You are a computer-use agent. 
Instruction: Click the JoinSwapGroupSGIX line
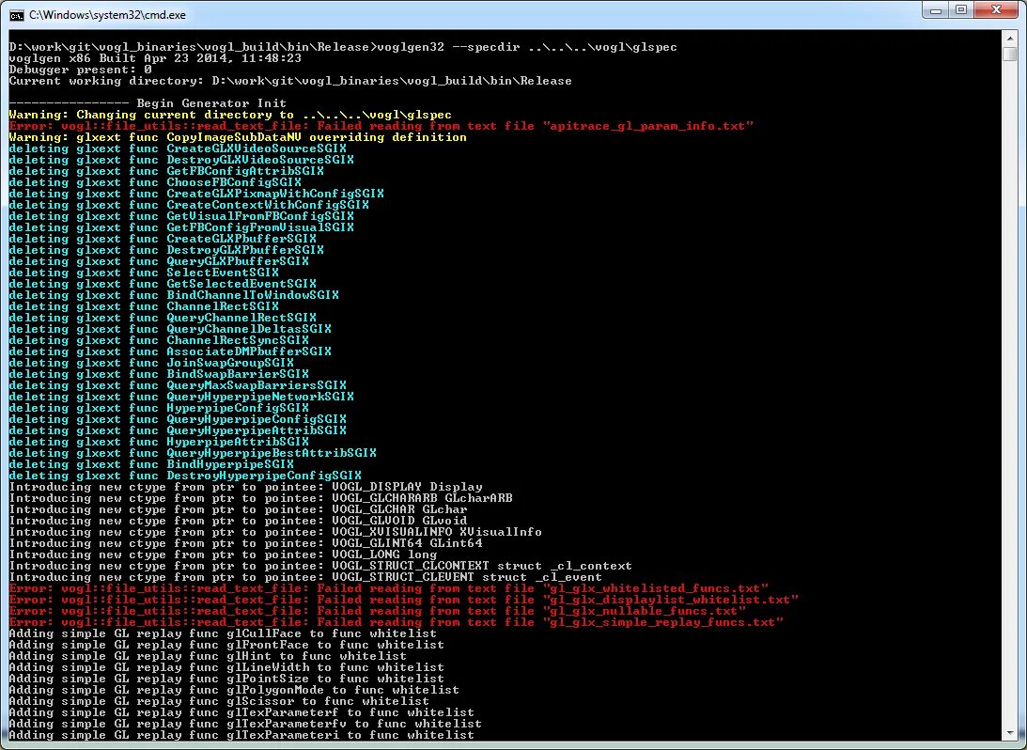pyautogui.click(x=151, y=363)
